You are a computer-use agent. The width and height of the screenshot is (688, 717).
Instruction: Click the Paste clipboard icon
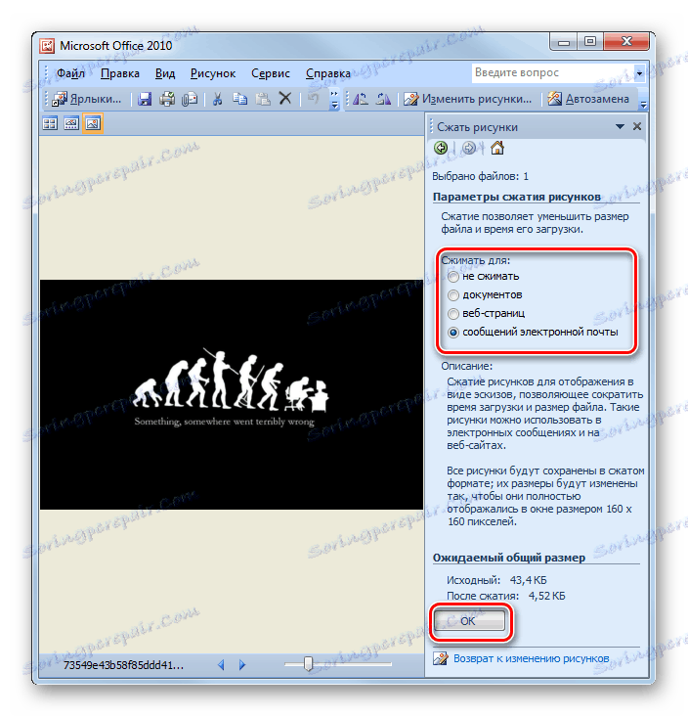coord(263,99)
